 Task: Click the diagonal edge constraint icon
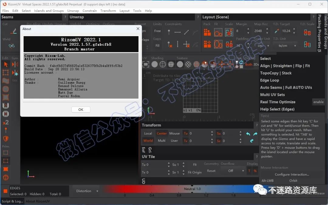click(186, 32)
